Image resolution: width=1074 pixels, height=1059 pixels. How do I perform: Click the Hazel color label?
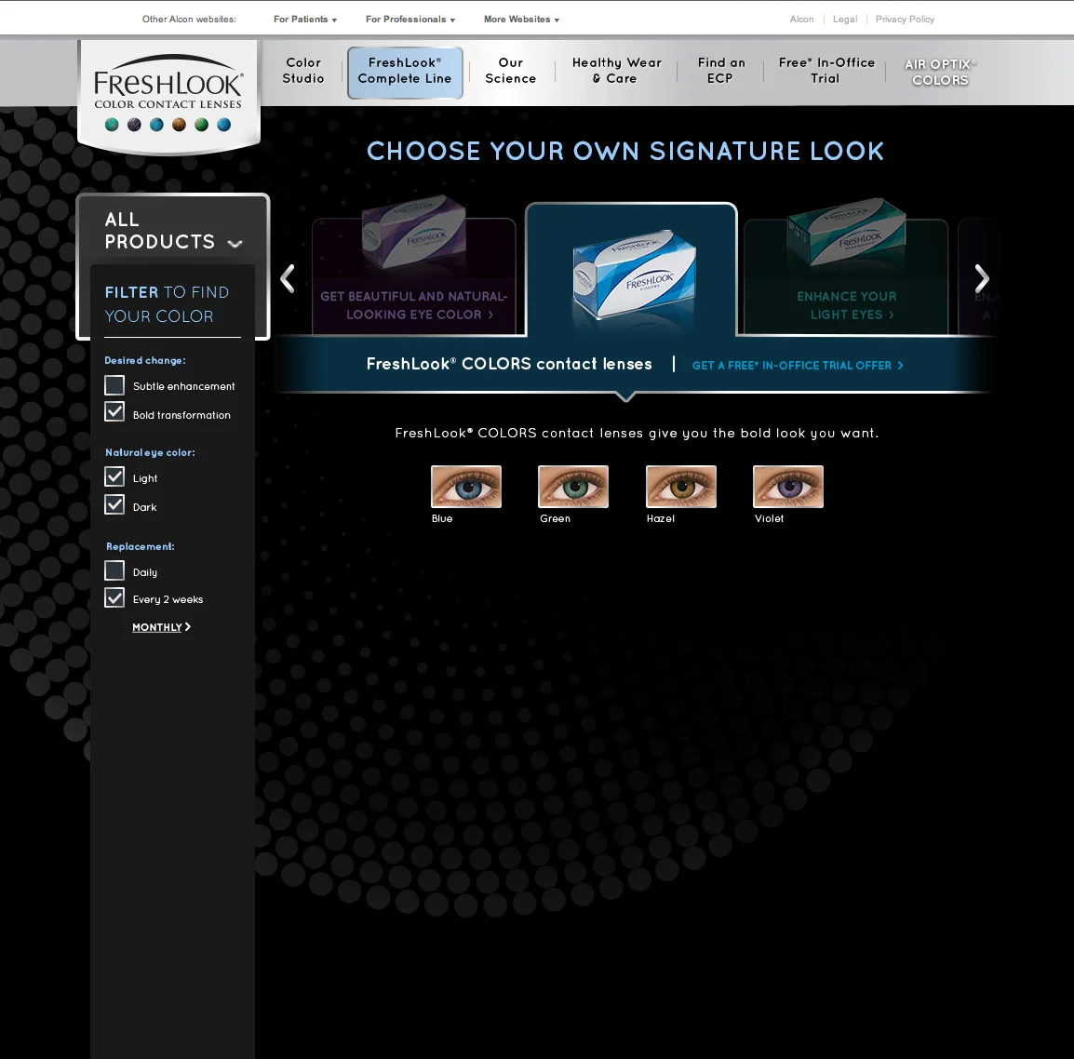pos(661,518)
